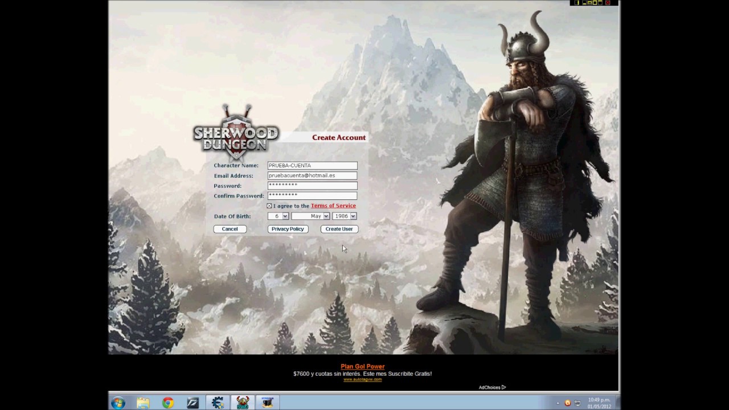
Task: Open the Privacy Policy
Action: pyautogui.click(x=288, y=229)
